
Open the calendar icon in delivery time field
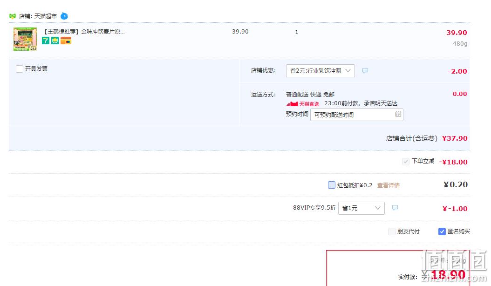click(x=398, y=114)
